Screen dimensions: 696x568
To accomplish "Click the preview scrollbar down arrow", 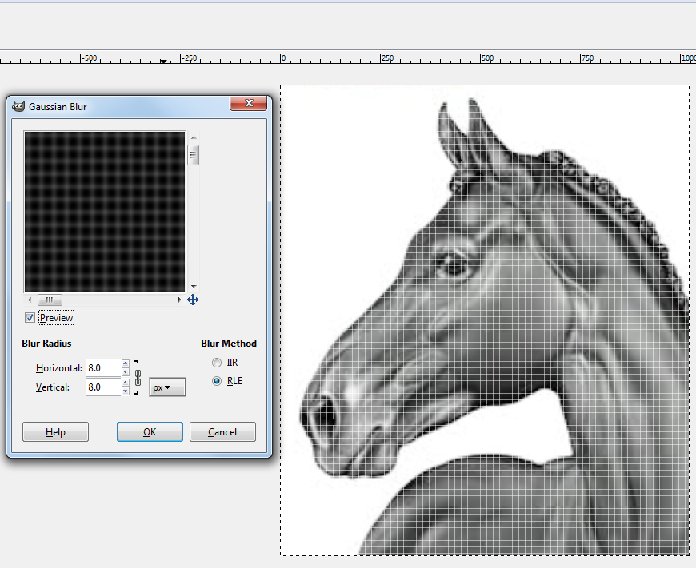I will tap(193, 287).
